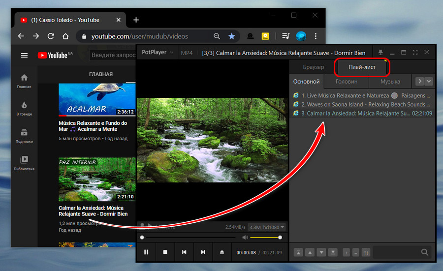443x271 pixels.
Task: Open the browser three-dot menu
Action: pyautogui.click(x=316, y=36)
